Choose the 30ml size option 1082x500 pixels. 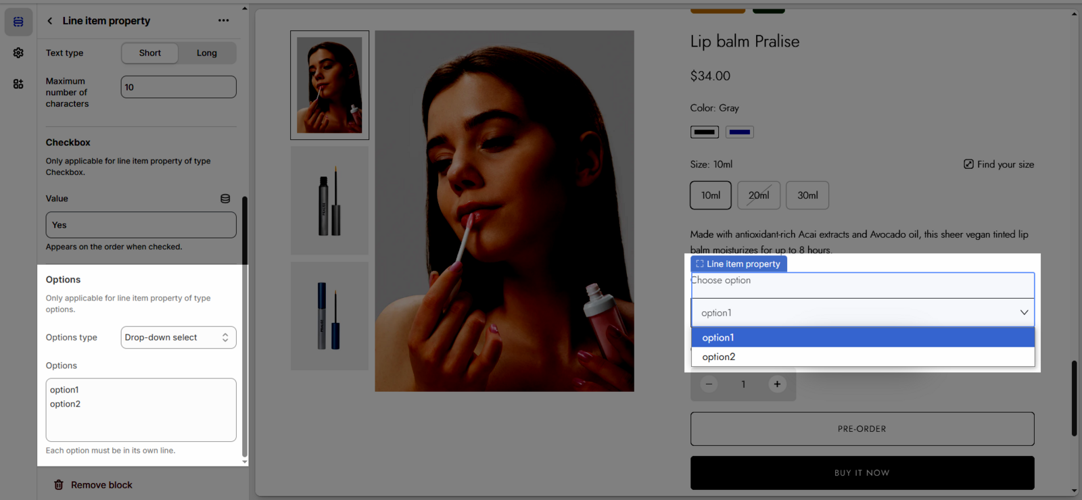[807, 195]
